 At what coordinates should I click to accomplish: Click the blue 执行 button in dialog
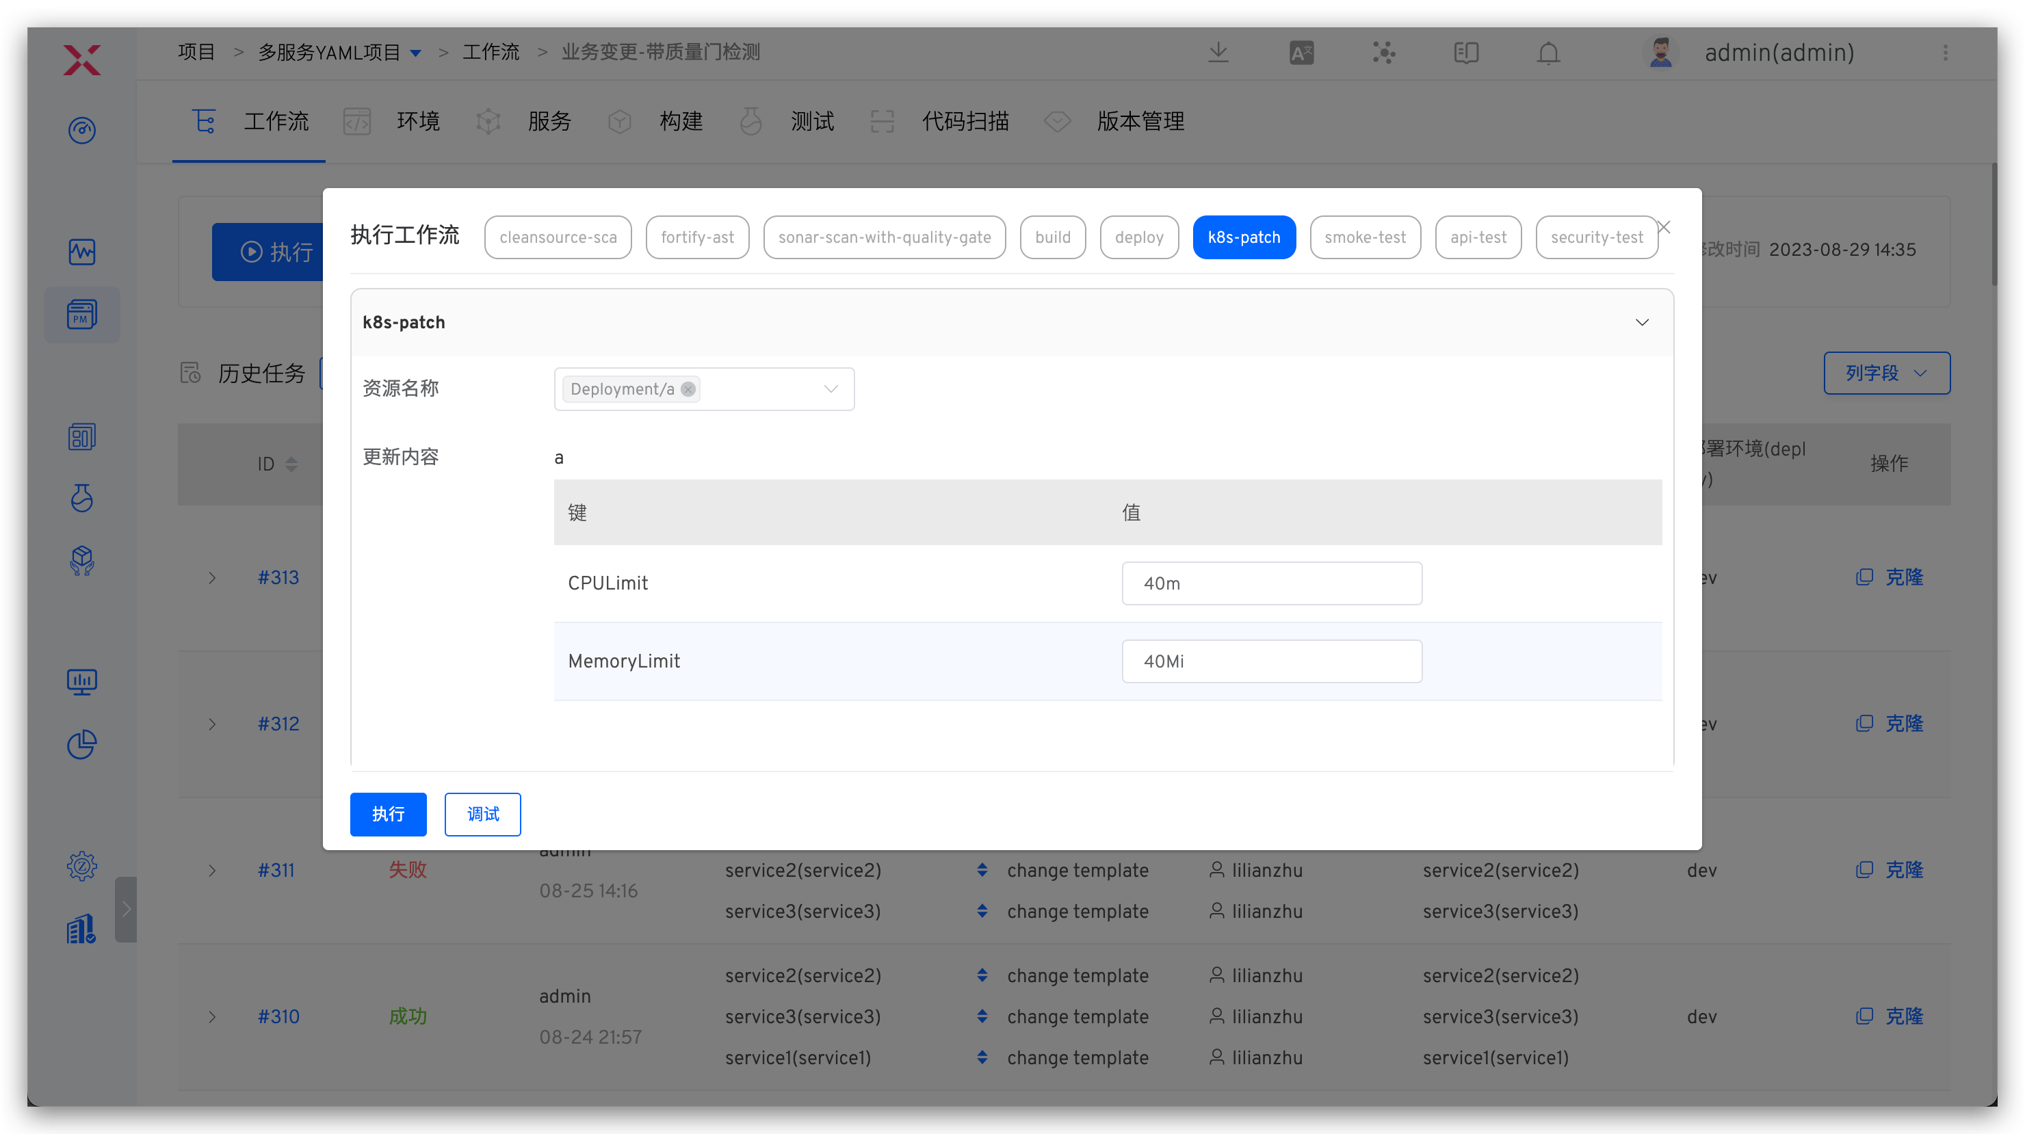point(387,814)
